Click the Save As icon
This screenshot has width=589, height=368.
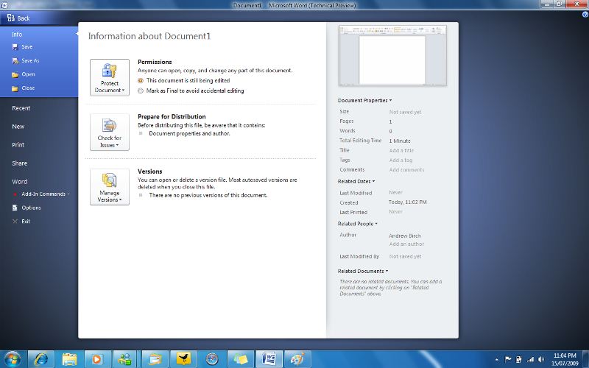[15, 60]
